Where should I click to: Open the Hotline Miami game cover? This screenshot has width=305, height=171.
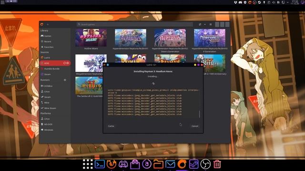coord(91,38)
